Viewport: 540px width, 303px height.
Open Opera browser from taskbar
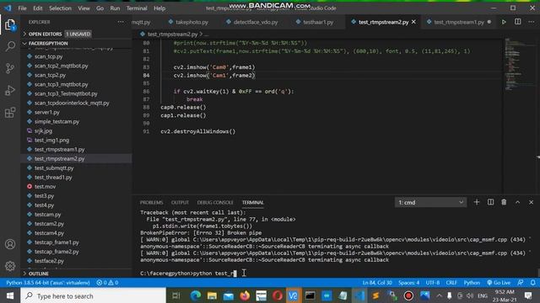point(278,295)
